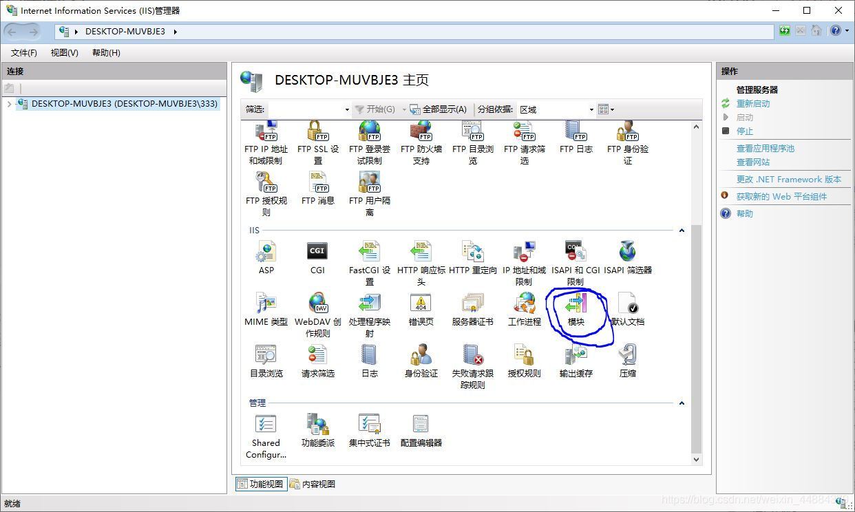
Task: Open ISAPI 筛选器 feature
Action: coord(627,257)
